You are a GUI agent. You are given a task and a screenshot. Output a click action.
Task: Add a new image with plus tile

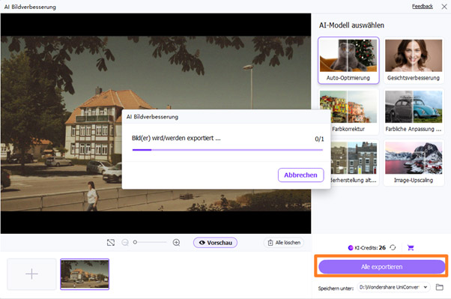point(31,274)
